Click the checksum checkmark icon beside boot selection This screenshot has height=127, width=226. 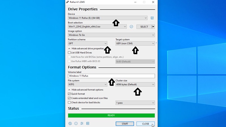point(131,27)
